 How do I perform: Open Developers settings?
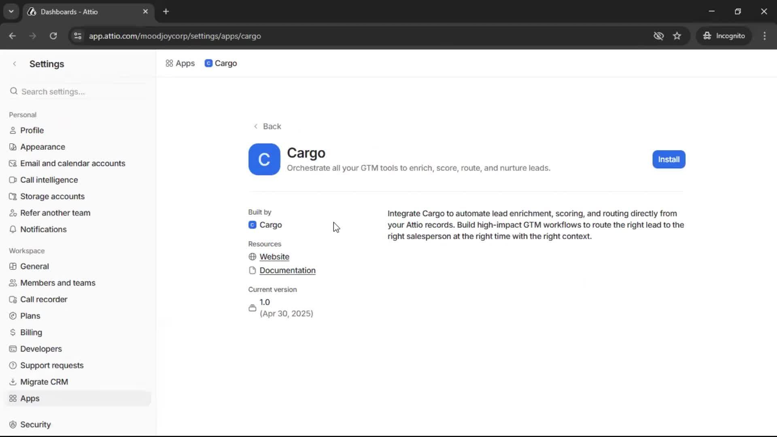coord(41,349)
